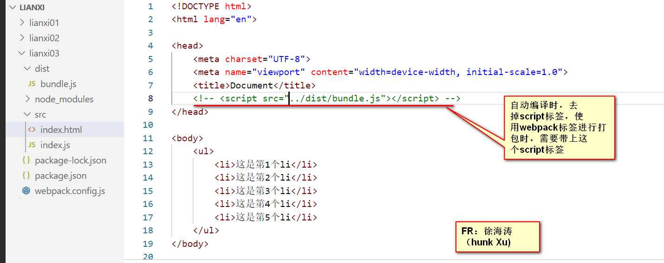Image resolution: width=664 pixels, height=263 pixels.
Task: Select the dist folder name
Action: click(42, 69)
